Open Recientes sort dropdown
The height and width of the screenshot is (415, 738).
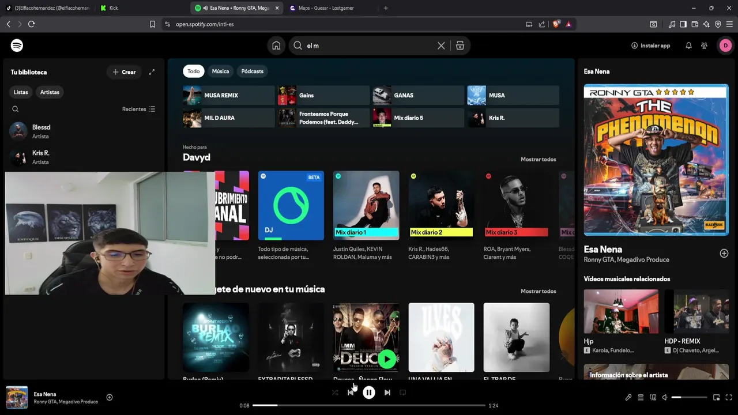pyautogui.click(x=138, y=109)
